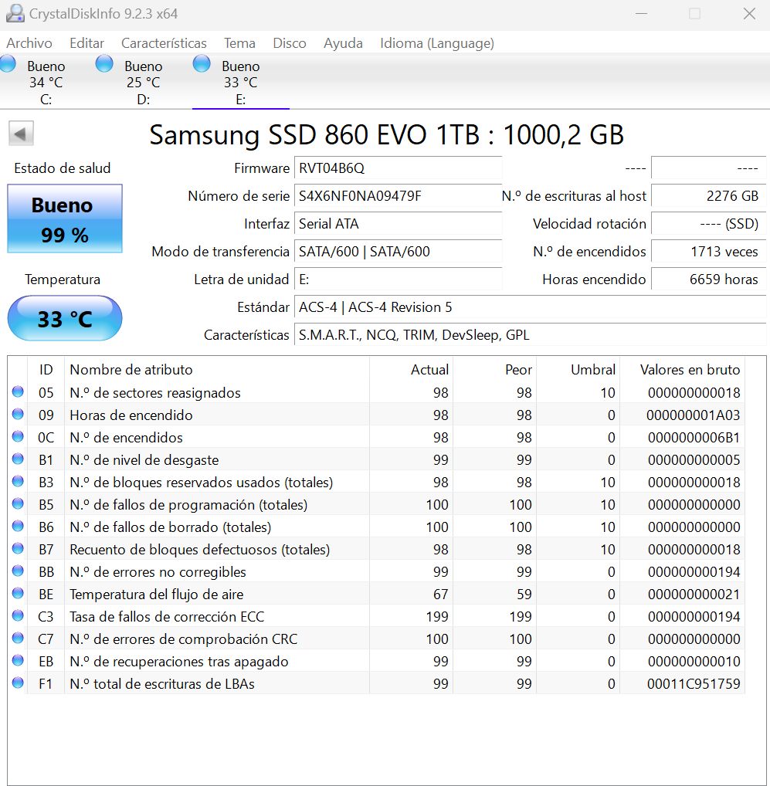Viewport: 770px width, 786px height.
Task: Click status orb of row B3 bloques reservados
Action: 18,481
